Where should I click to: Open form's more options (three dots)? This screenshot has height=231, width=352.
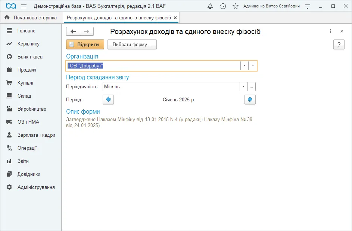pyautogui.click(x=330, y=31)
